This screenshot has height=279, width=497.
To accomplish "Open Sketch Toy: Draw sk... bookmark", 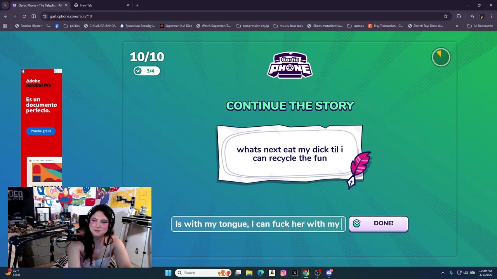I will [x=425, y=26].
